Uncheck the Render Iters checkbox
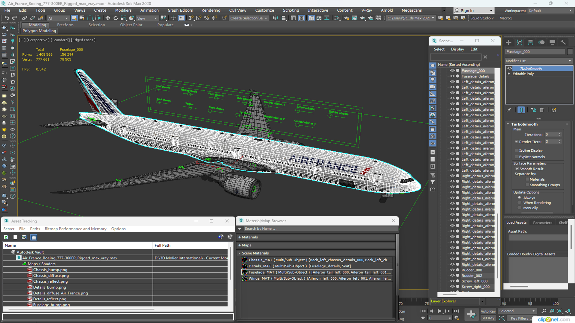The height and width of the screenshot is (323, 575). tap(517, 142)
